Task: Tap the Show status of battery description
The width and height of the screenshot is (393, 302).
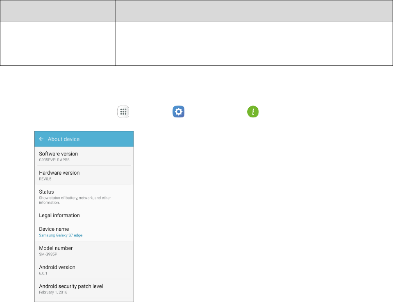Action: pos(75,200)
